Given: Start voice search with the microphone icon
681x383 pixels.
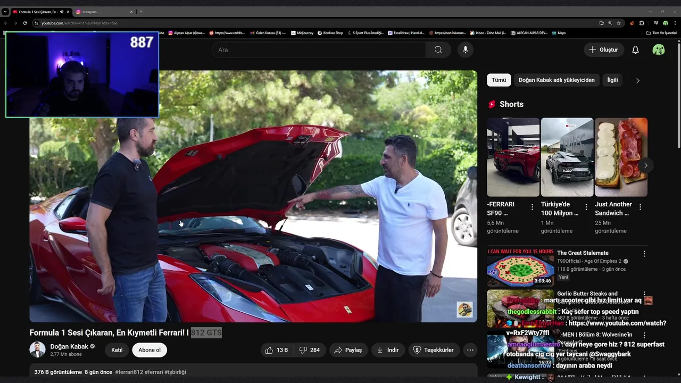Looking at the screenshot, I should (x=466, y=50).
